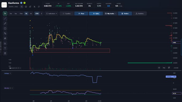Select the horizontal levels tool

(x=5, y=38)
